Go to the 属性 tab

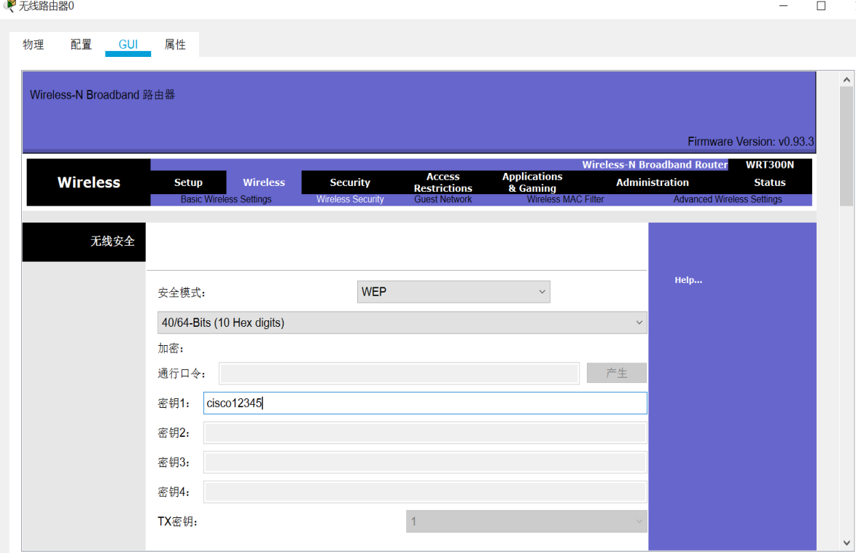point(175,45)
